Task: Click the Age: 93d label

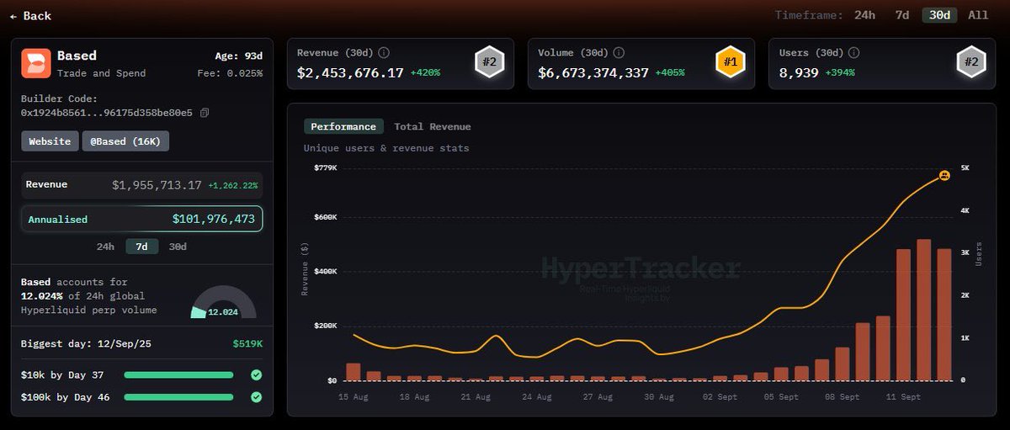Action: pos(239,56)
